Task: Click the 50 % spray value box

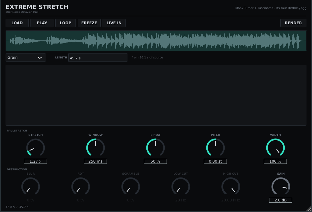Action: click(155, 161)
